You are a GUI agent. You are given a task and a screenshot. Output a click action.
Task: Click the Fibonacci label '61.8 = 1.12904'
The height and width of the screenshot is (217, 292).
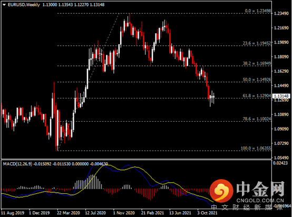257,96
